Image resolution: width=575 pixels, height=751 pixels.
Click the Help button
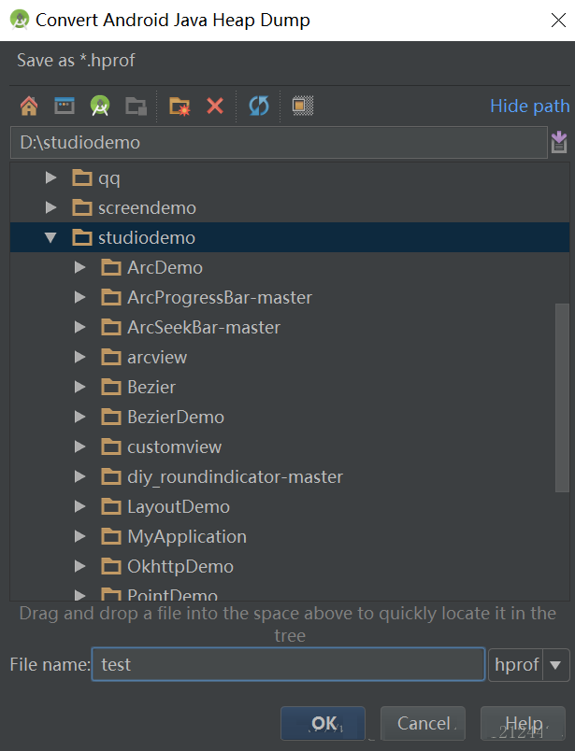[523, 723]
